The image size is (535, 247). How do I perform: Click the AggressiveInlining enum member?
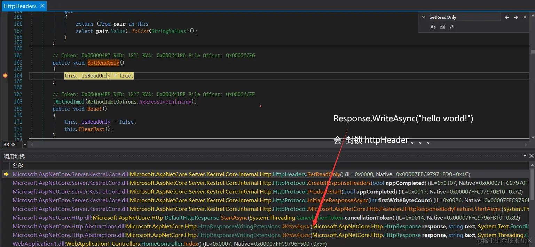(165, 101)
